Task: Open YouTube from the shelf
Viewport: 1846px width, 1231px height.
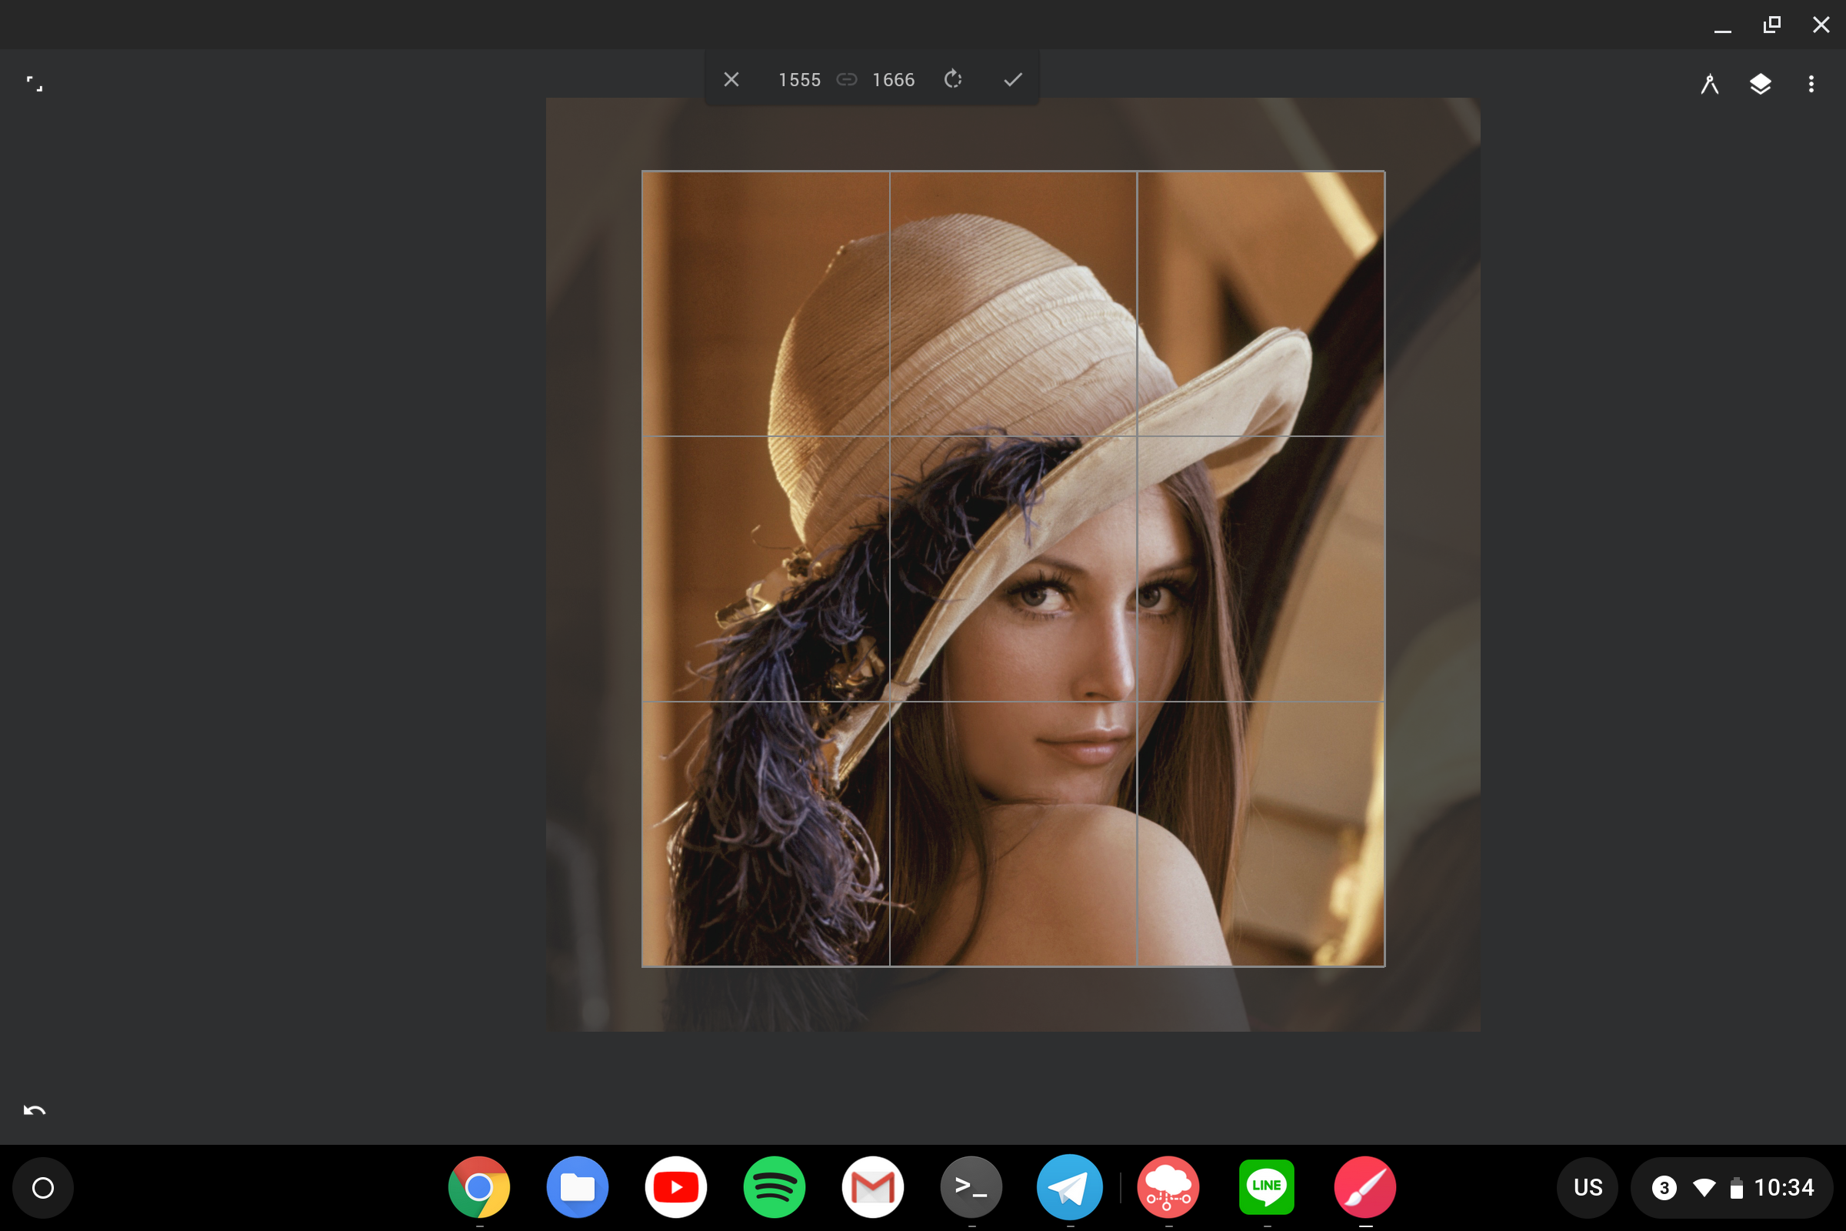Action: (676, 1187)
